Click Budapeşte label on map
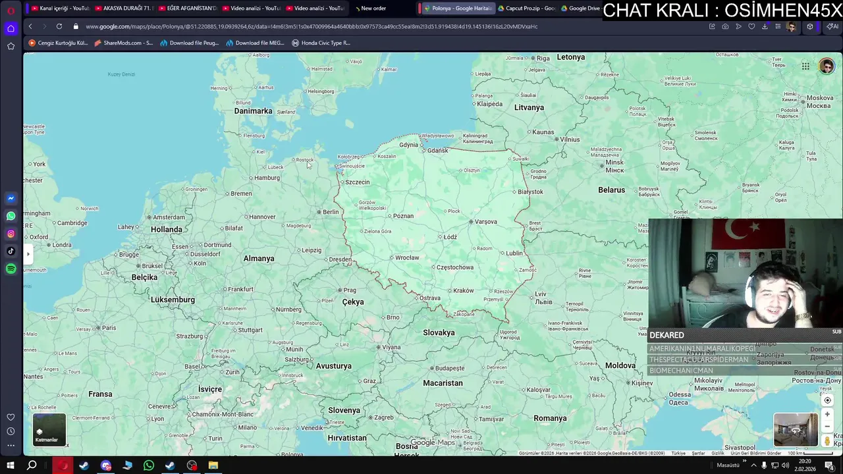The width and height of the screenshot is (843, 474). [450, 369]
